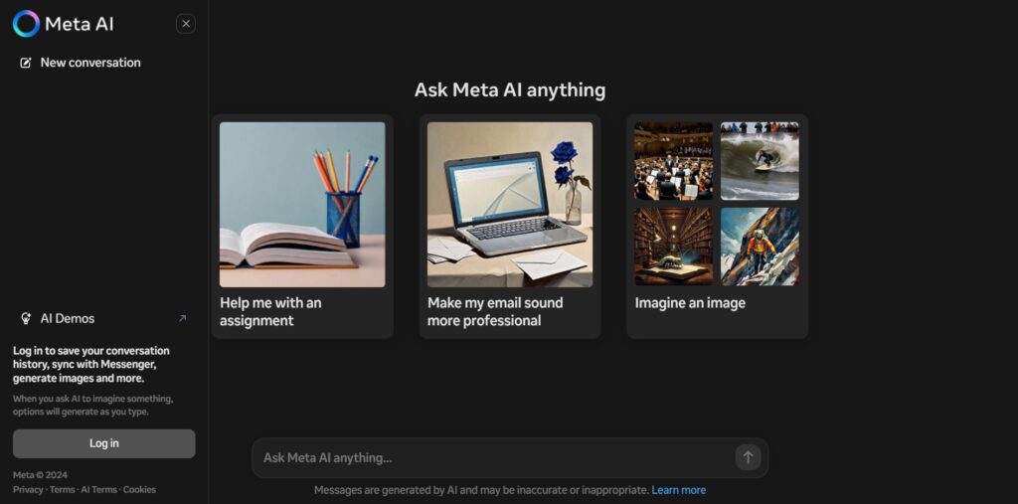Click the Messages are generated by AI notice
Screen dimensions: 1018x504
[481, 490]
